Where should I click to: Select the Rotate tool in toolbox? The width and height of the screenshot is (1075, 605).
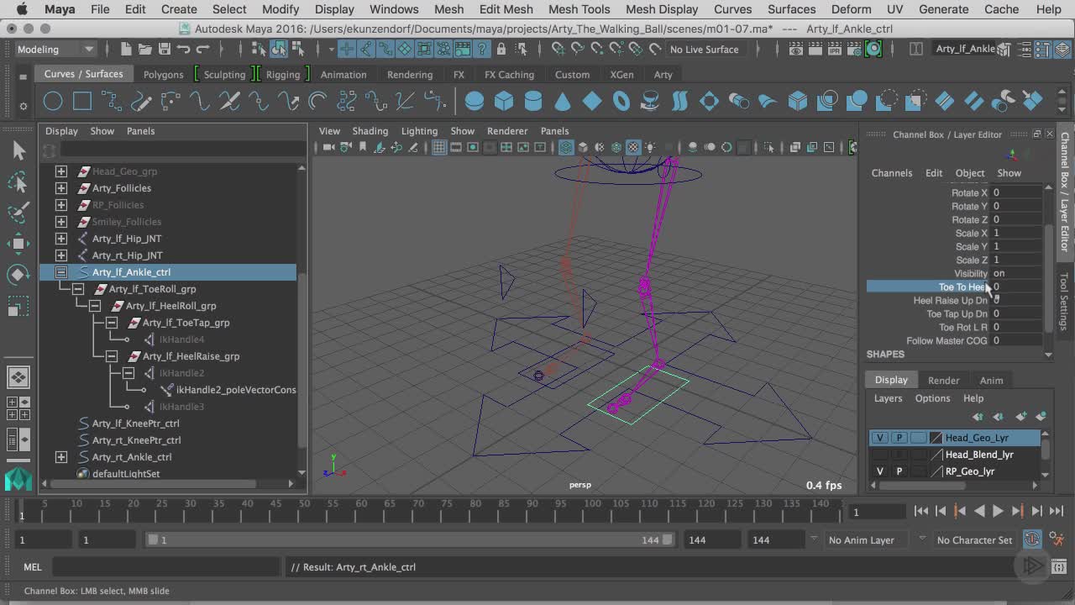coord(18,275)
